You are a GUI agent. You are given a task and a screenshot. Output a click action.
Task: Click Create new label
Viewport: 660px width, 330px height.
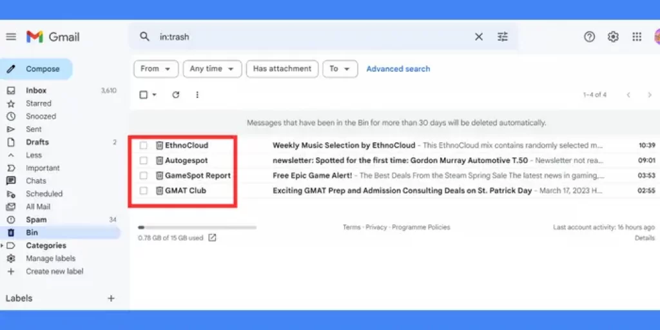coord(54,271)
